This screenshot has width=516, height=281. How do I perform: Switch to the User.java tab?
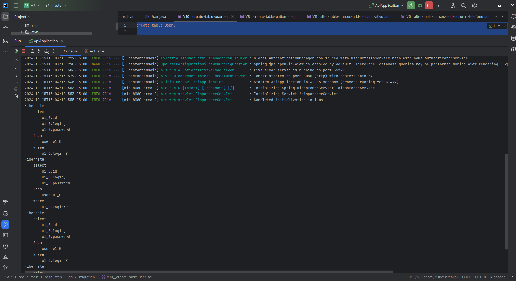pyautogui.click(x=155, y=16)
